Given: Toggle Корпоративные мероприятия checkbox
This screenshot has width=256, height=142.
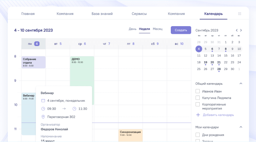Looking at the screenshot, I should (x=197, y=104).
